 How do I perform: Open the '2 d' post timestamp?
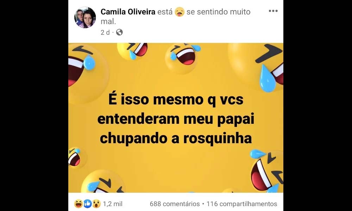pos(105,32)
